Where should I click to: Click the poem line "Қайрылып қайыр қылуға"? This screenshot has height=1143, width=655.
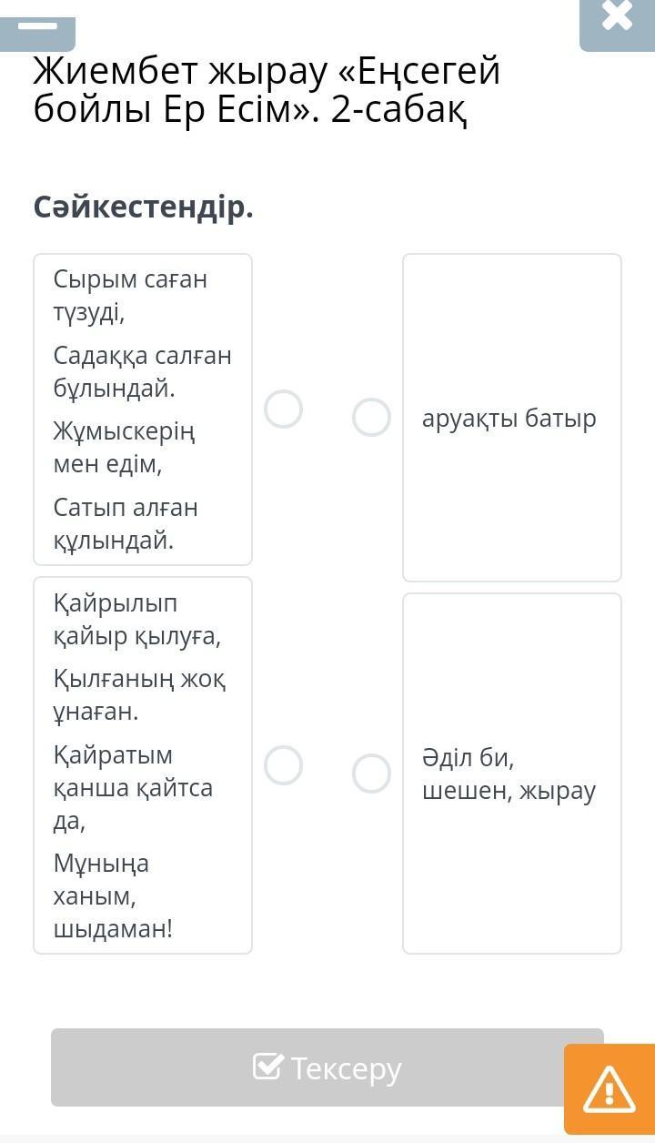click(x=137, y=620)
